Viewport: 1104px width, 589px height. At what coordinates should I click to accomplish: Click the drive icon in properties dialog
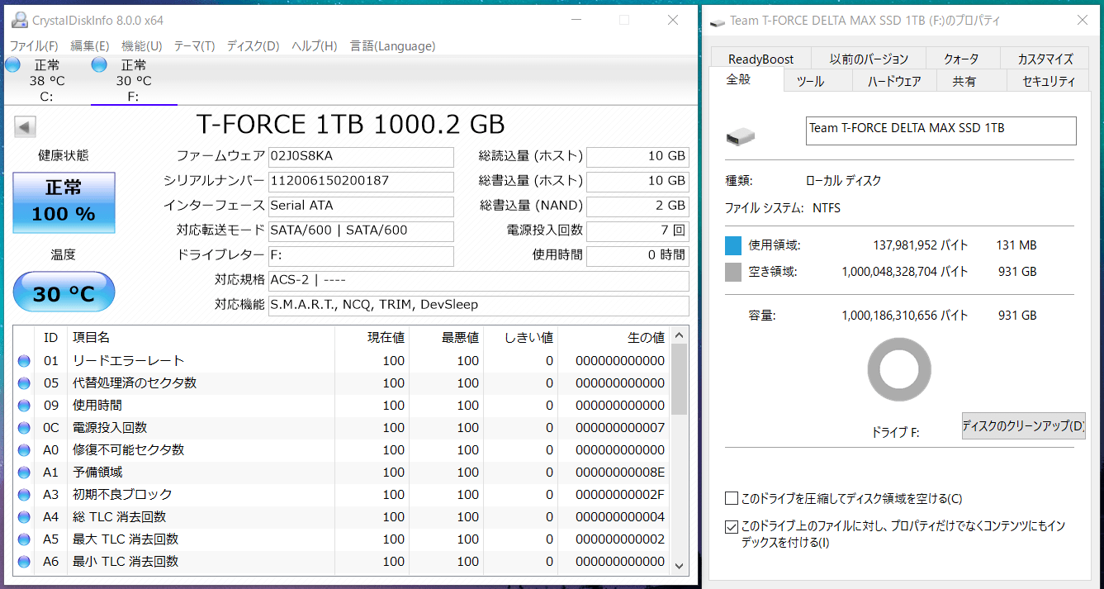741,136
